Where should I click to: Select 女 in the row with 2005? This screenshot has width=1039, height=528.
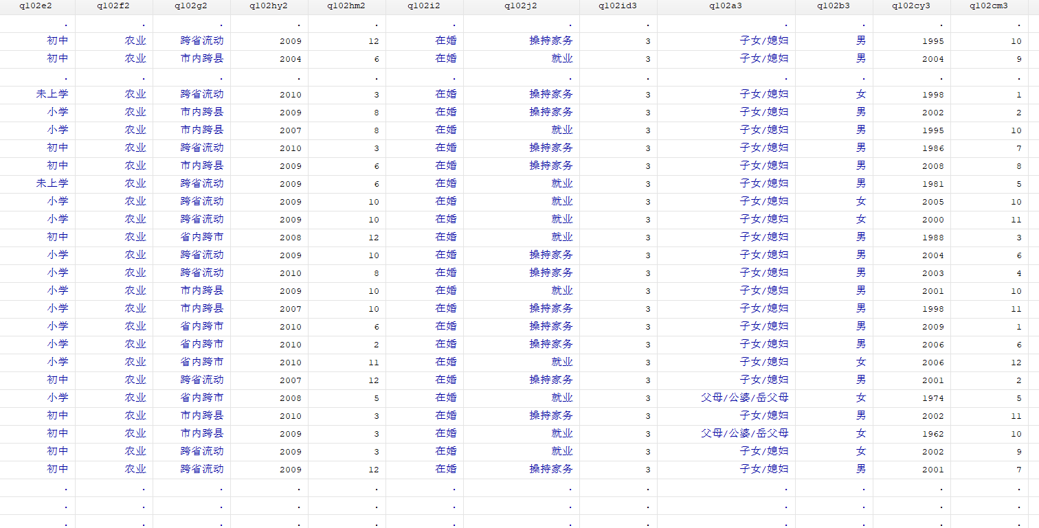(x=861, y=201)
